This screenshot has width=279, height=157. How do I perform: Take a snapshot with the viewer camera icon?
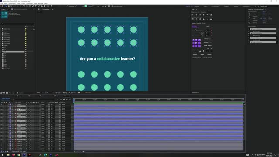79,93
